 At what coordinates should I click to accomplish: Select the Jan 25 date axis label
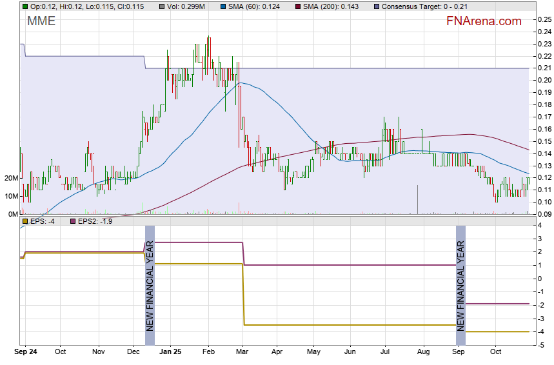(x=171, y=352)
